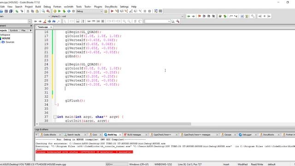Open the Build menu
Viewport: 295px width, 166px height.
tap(38, 6)
